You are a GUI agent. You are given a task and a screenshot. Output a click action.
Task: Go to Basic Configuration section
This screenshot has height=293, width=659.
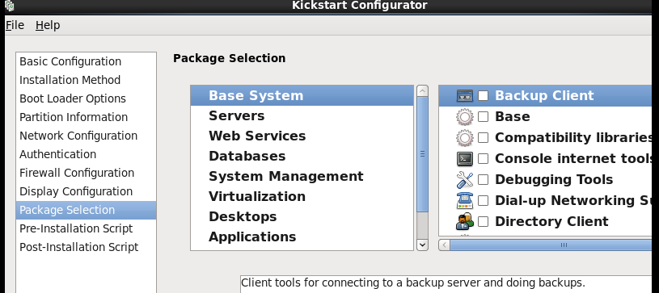click(86, 61)
